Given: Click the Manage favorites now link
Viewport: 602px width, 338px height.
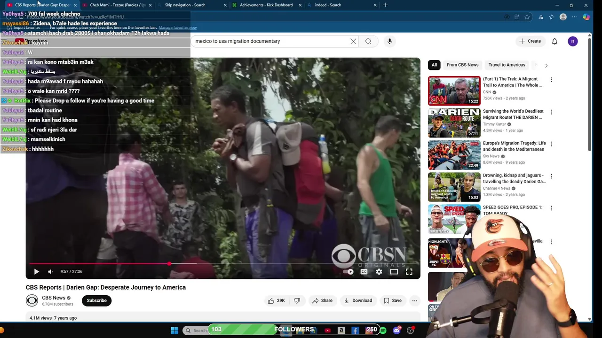Looking at the screenshot, I should 177,28.
